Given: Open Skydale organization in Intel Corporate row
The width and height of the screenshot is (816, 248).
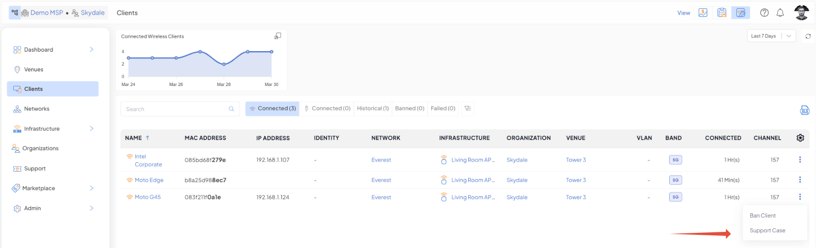Looking at the screenshot, I should (x=517, y=160).
